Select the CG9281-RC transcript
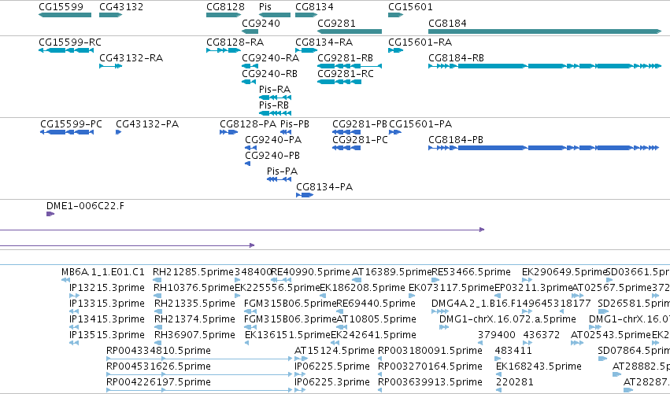 point(339,82)
